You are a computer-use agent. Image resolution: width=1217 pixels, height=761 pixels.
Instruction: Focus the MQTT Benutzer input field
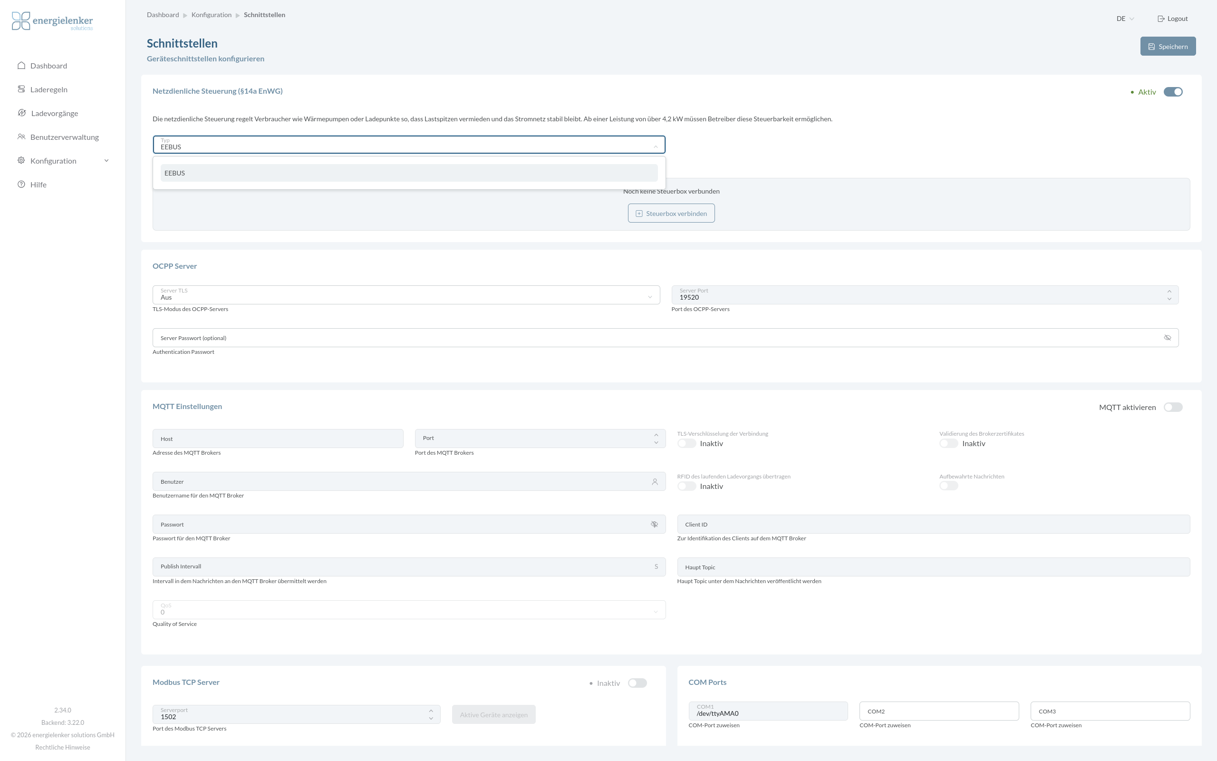click(409, 481)
